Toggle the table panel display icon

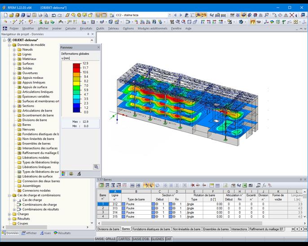(x=104, y=15)
